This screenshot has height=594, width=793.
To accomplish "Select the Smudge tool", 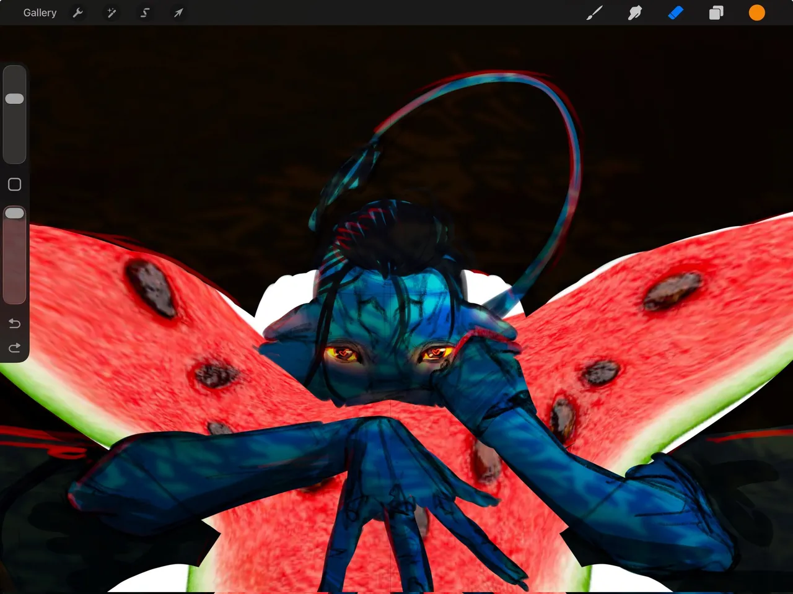I will click(x=635, y=12).
